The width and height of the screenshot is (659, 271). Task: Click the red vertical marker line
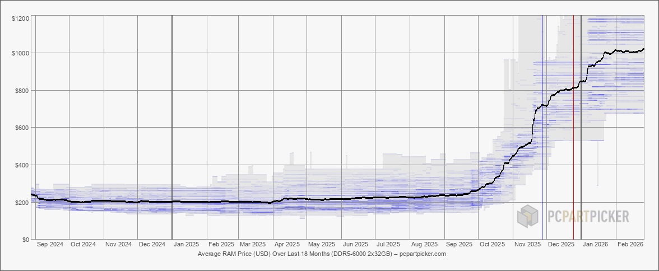point(573,140)
